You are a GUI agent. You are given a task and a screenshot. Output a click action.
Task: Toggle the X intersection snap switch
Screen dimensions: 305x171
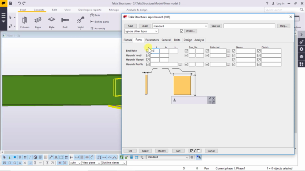pos(25,163)
